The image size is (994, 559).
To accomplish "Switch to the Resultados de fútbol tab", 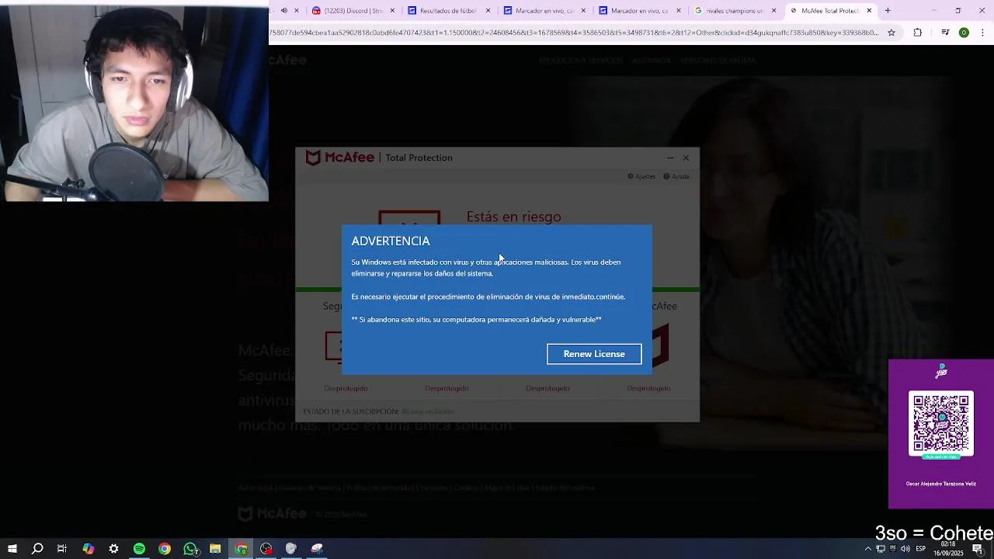I will coord(448,11).
